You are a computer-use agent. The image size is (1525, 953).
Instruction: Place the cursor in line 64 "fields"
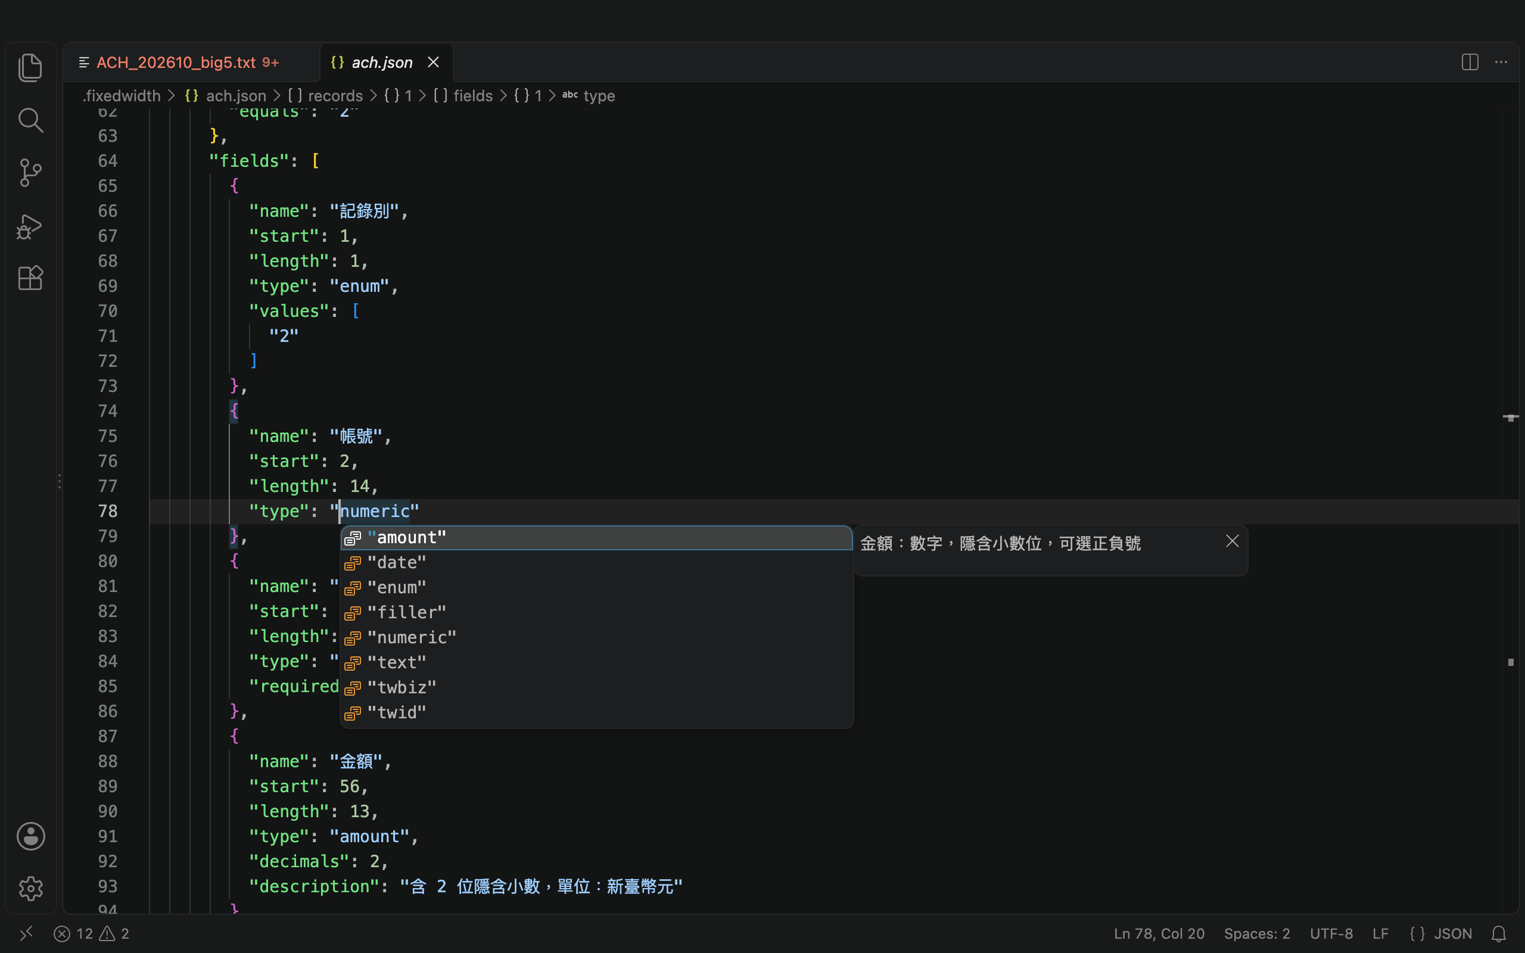249,161
